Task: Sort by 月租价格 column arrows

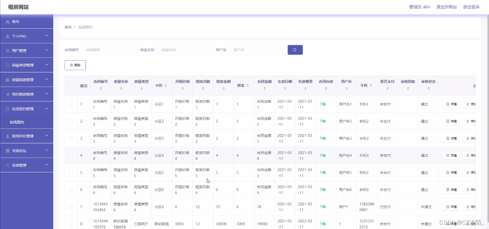Action: [183, 88]
